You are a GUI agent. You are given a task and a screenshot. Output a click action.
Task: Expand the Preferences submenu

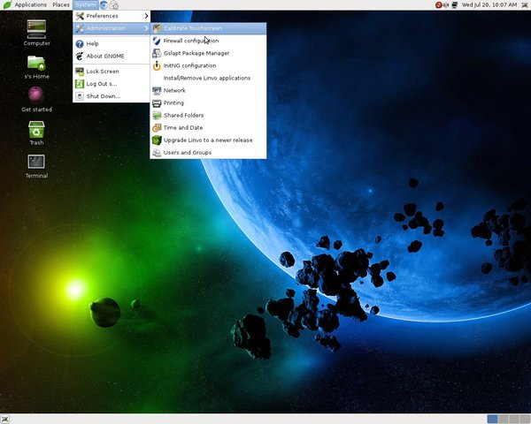click(112, 16)
